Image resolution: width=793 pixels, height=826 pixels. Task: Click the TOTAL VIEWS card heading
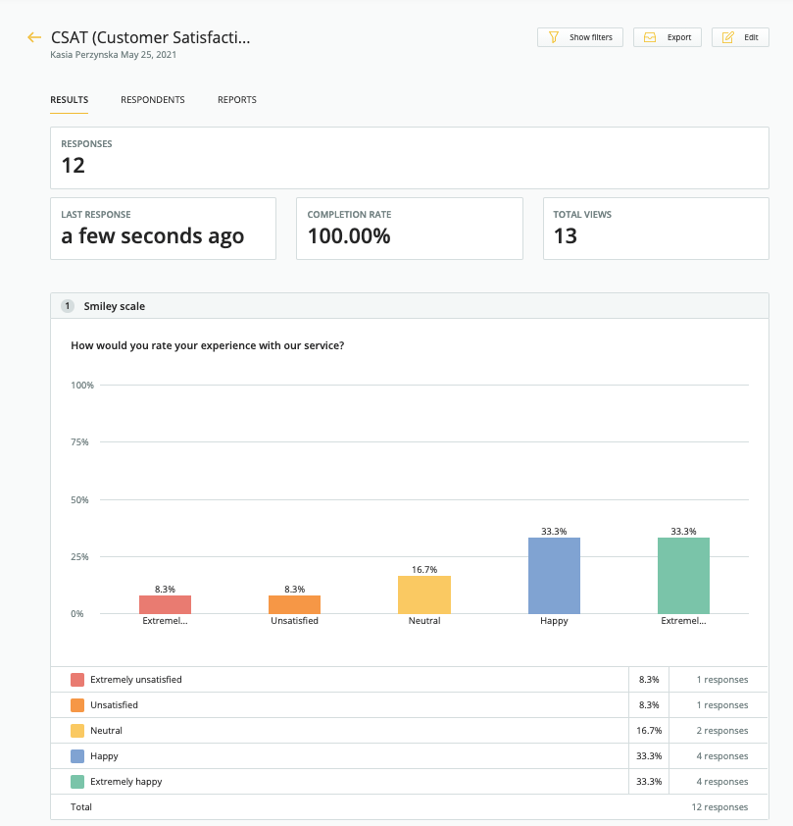(x=582, y=215)
